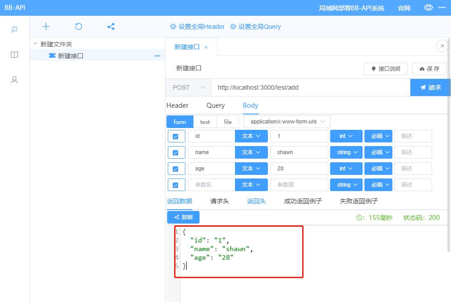
Task: Uncheck the id parameter row
Action: tap(176, 136)
